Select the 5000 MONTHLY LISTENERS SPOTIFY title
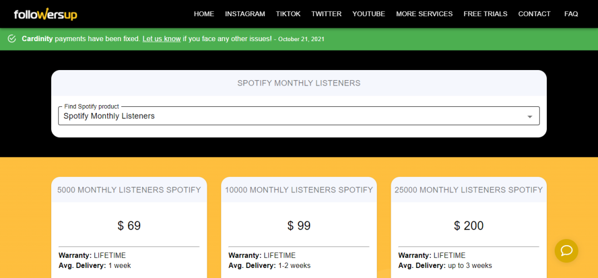This screenshot has width=598, height=278. coord(129,190)
